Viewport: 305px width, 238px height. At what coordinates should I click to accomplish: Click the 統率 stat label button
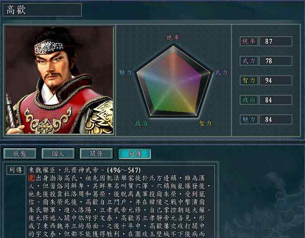point(249,41)
